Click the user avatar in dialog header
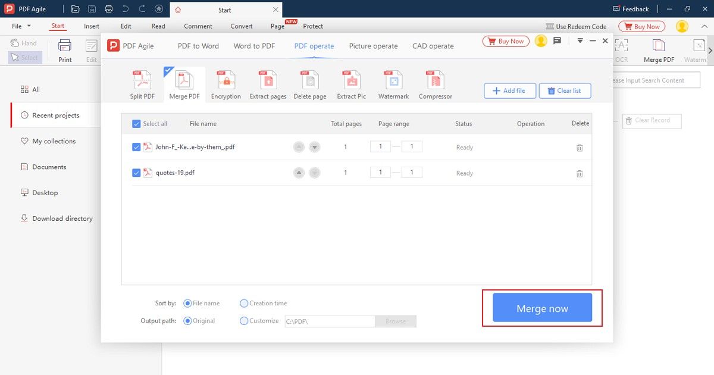This screenshot has width=714, height=375. pos(541,41)
